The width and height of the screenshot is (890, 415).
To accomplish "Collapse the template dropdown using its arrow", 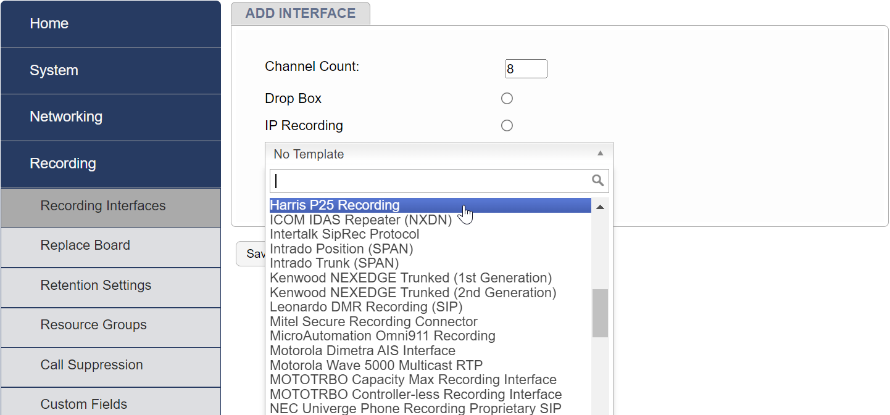I will 599,154.
